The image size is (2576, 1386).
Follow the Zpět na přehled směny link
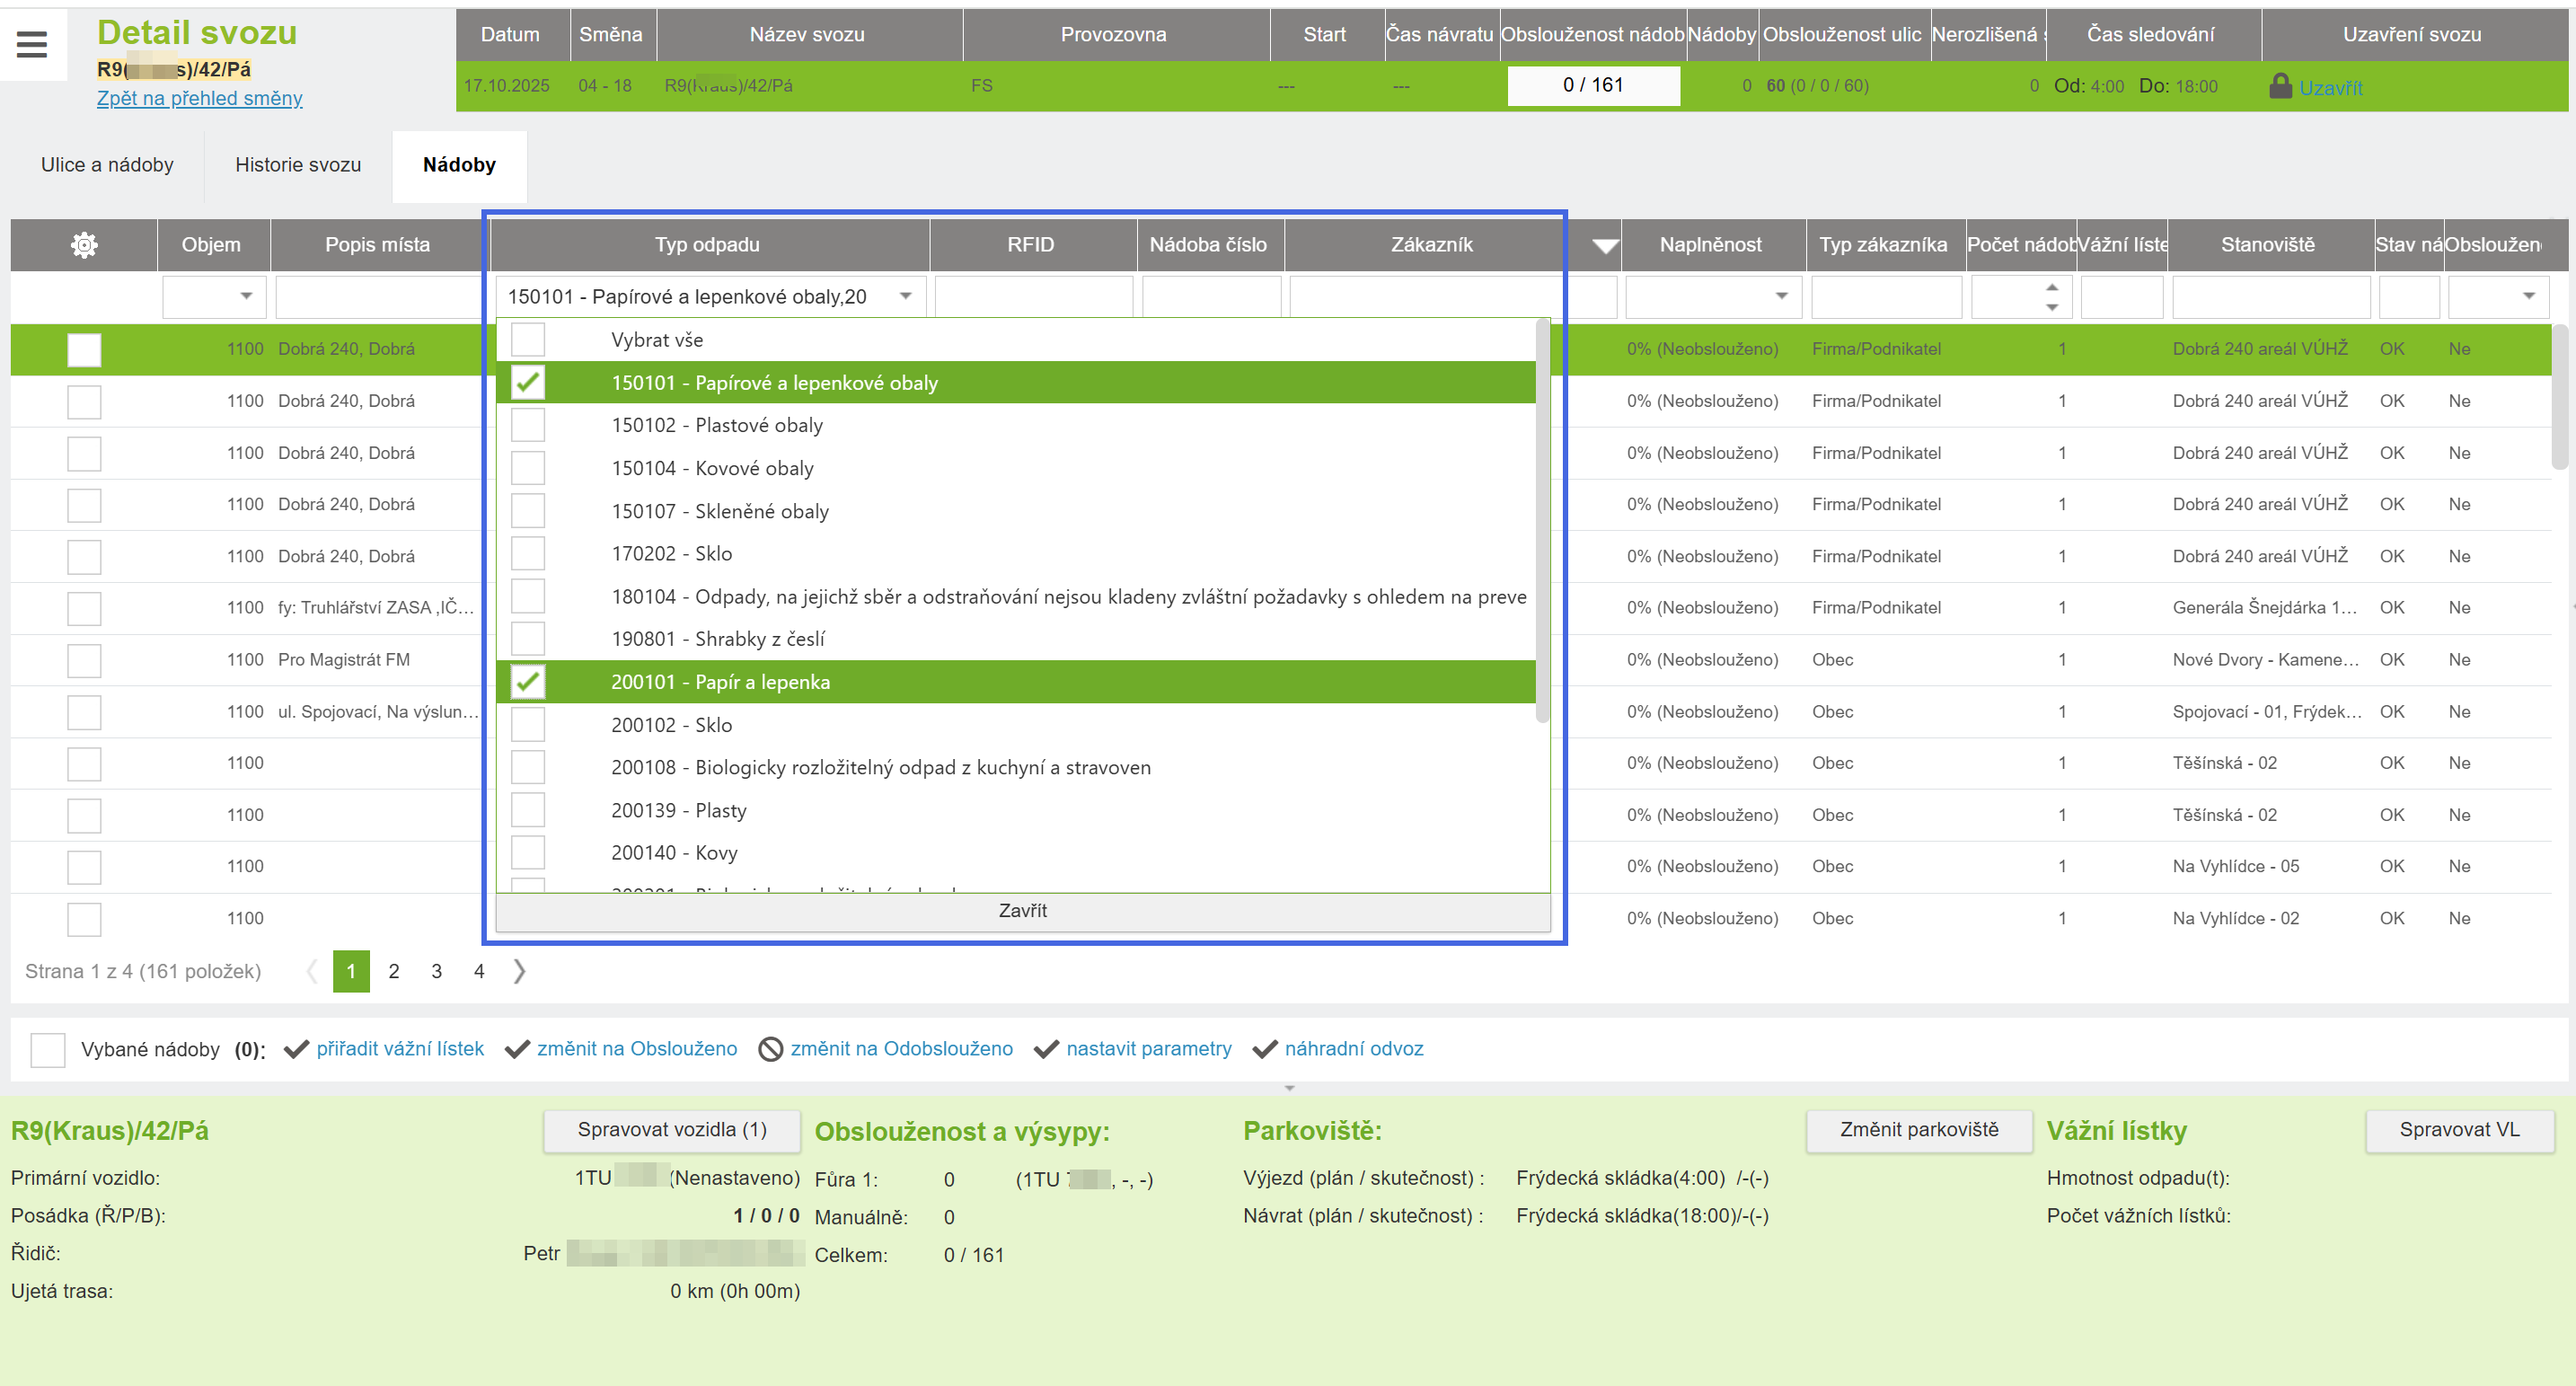[x=199, y=98]
